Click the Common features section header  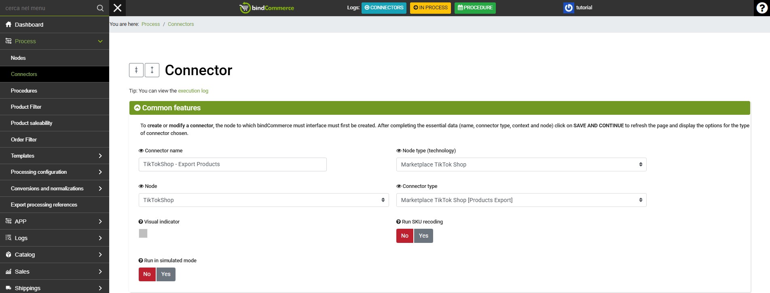(440, 108)
